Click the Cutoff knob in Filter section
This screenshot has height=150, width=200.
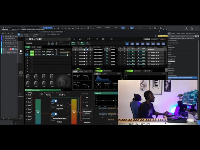(x=98, y=87)
